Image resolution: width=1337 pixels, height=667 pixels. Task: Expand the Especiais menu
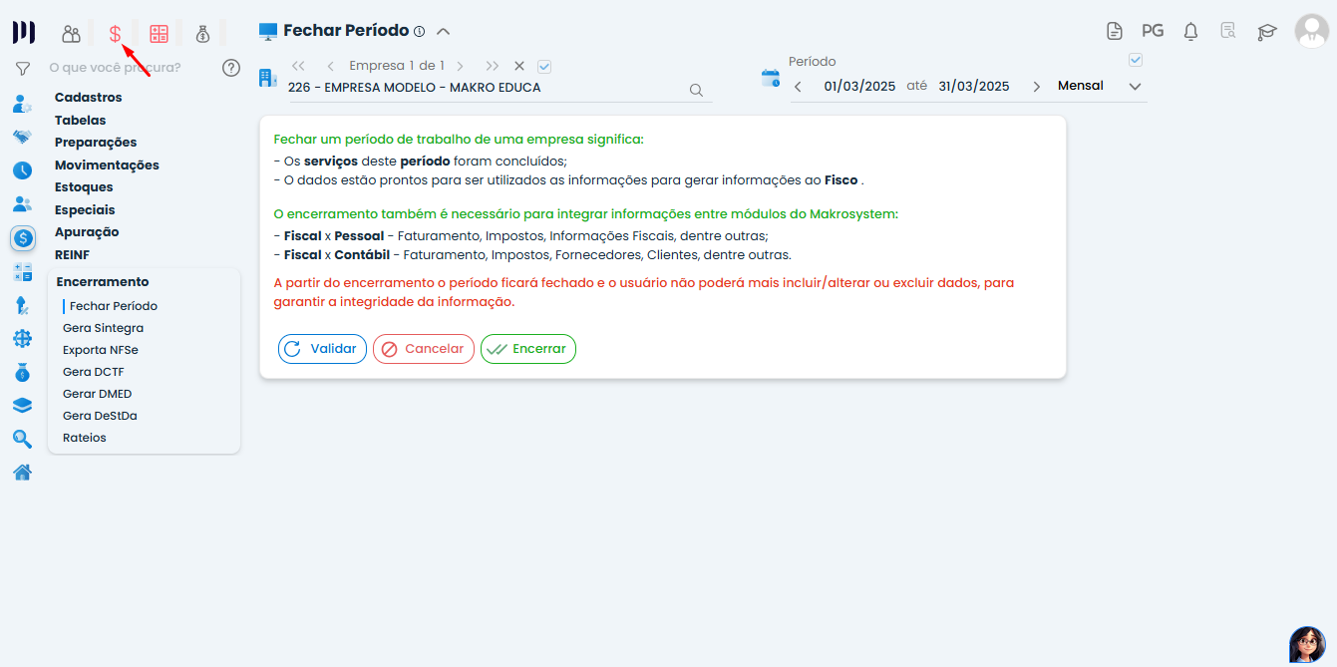coord(85,210)
